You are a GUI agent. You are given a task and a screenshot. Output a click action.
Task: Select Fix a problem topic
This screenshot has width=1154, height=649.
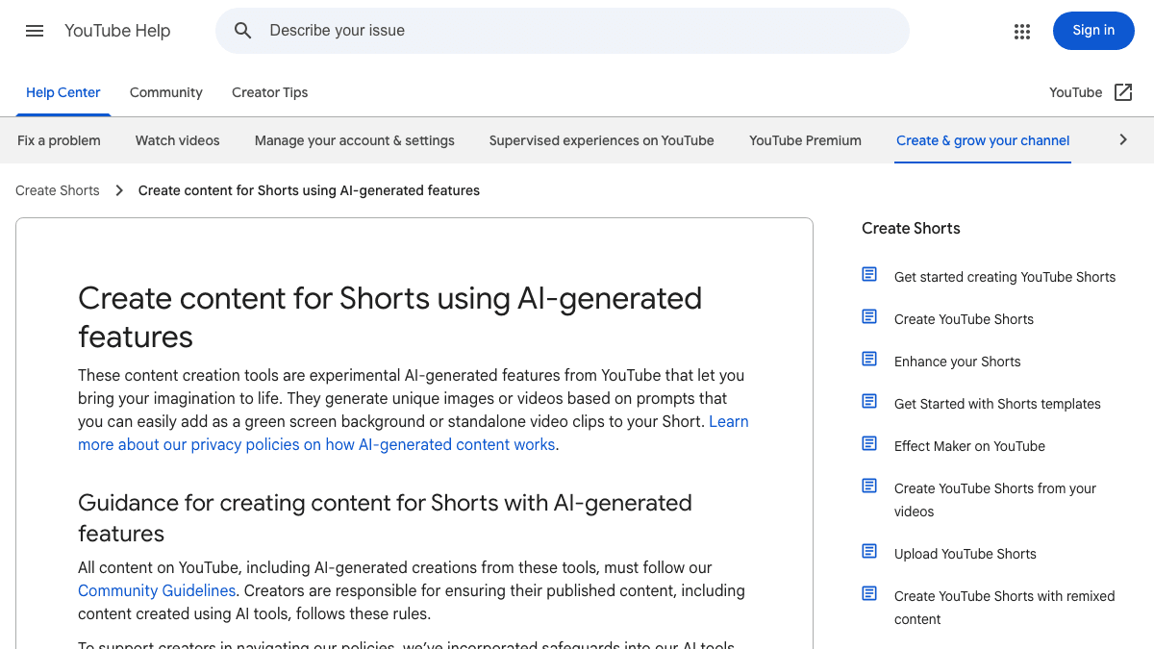click(59, 140)
